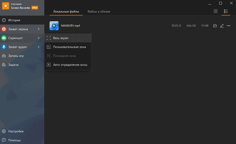The height and width of the screenshot is (144, 236).
Task: Maximize the Icecream Screen Recorder window
Action: coord(221,3)
